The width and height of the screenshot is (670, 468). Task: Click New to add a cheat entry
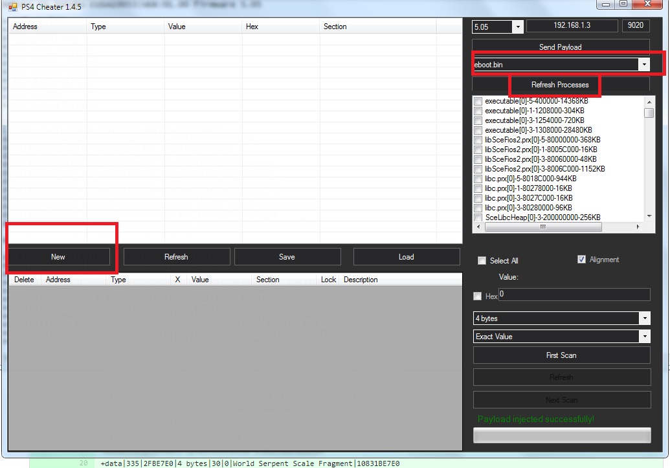coord(58,257)
